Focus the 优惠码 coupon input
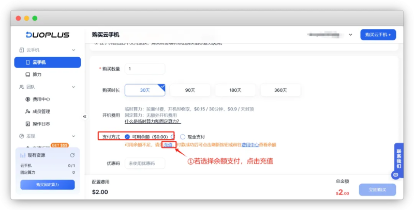The width and height of the screenshot is (414, 210). pyautogui.click(x=145, y=164)
